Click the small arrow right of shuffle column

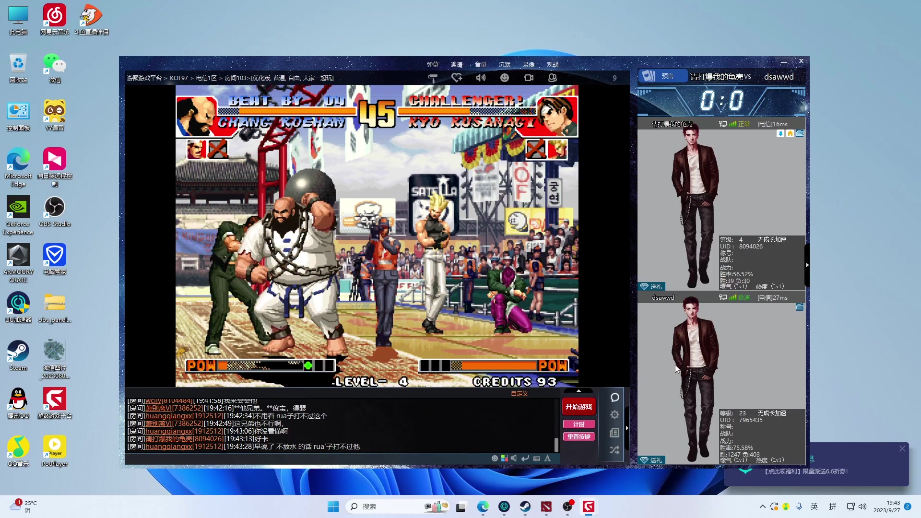(x=627, y=428)
